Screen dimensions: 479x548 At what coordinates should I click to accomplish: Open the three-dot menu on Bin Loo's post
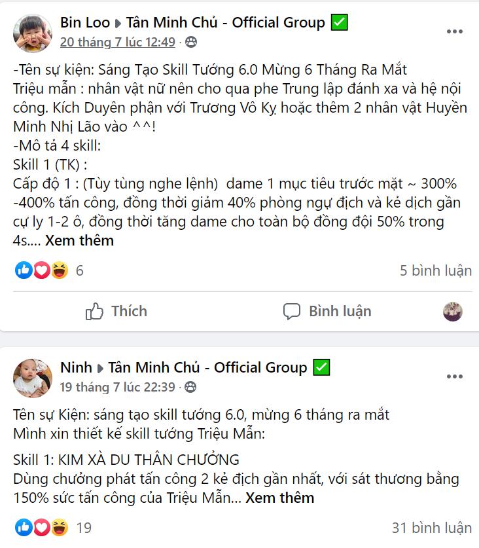click(455, 31)
